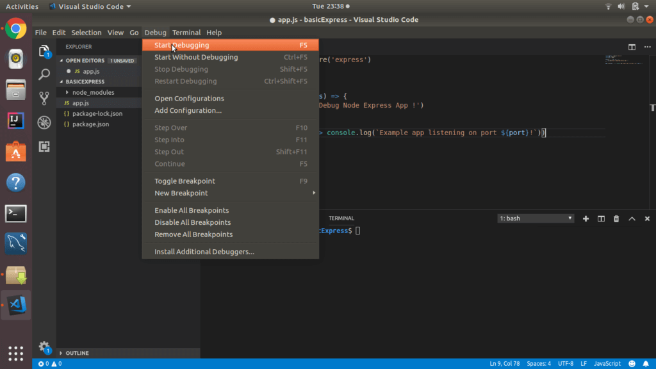Create a new terminal with plus icon
The image size is (656, 369).
(586, 218)
